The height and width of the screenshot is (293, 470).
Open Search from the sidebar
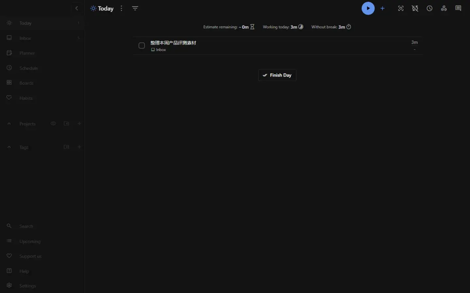[42, 226]
